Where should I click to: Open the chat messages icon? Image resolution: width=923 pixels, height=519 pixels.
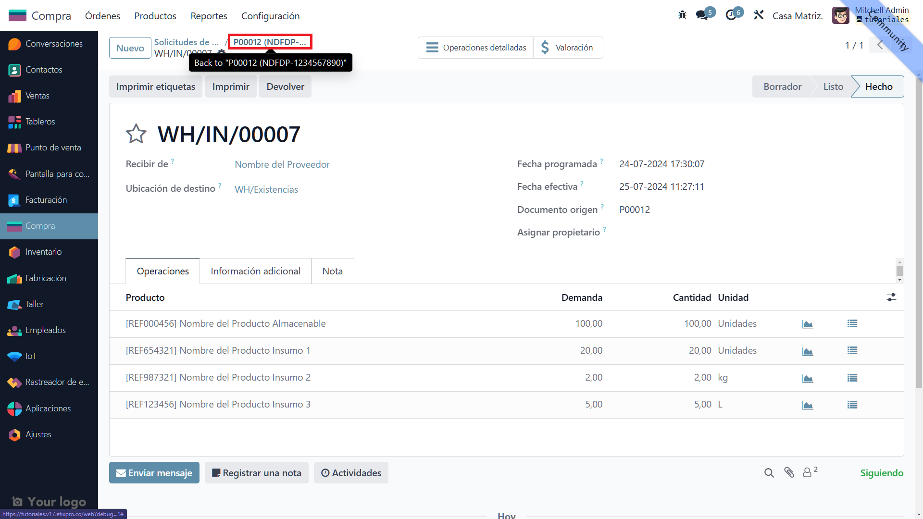(x=702, y=15)
